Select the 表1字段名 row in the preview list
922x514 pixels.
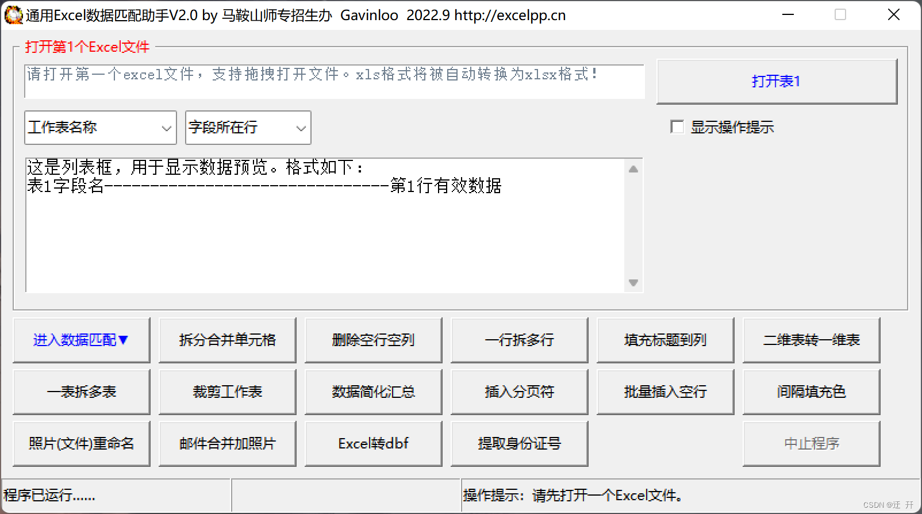click(325, 186)
